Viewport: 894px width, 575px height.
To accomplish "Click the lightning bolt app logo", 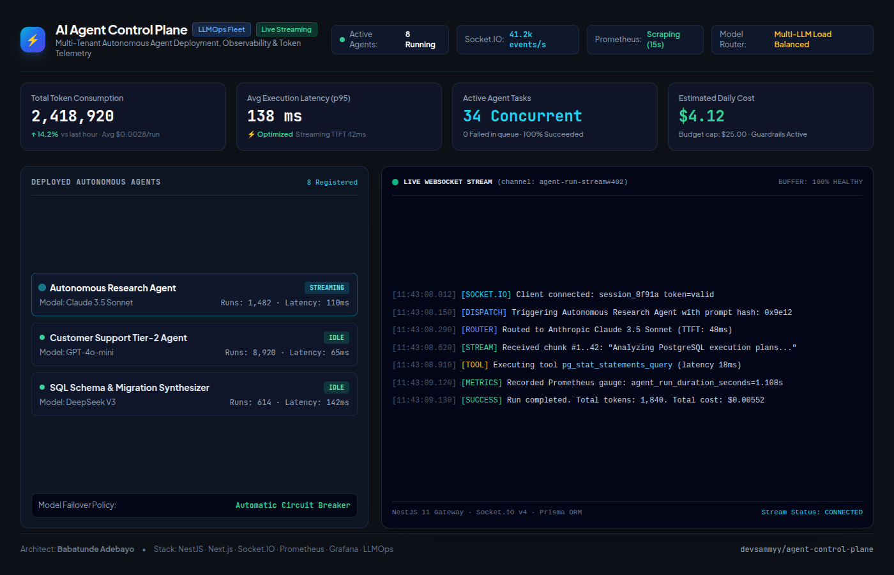I will point(33,39).
